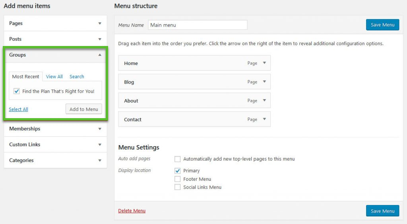Uncheck 'Find the Plan That's Right for You!'
Viewport: 407px width, 224px height.
click(x=17, y=91)
